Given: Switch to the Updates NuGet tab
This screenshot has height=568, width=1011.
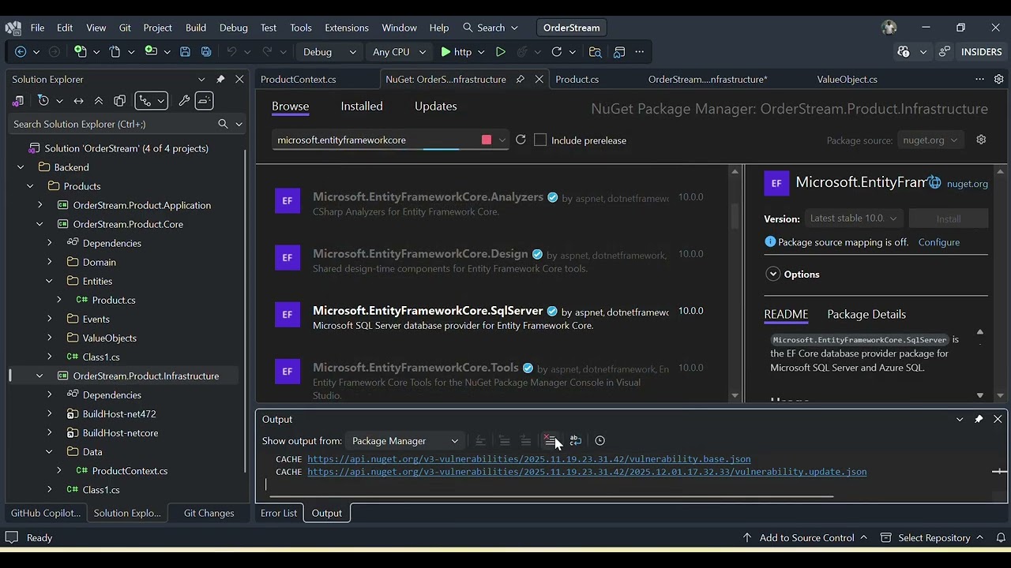Looking at the screenshot, I should (x=436, y=106).
